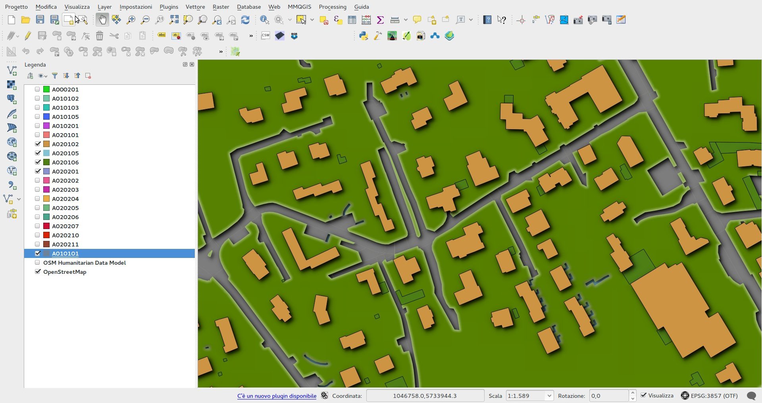Expand the measure tool dropdown arrow
The height and width of the screenshot is (403, 762).
[406, 19]
